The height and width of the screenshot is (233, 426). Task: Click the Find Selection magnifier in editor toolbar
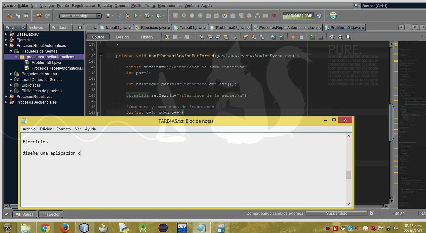coord(202,37)
